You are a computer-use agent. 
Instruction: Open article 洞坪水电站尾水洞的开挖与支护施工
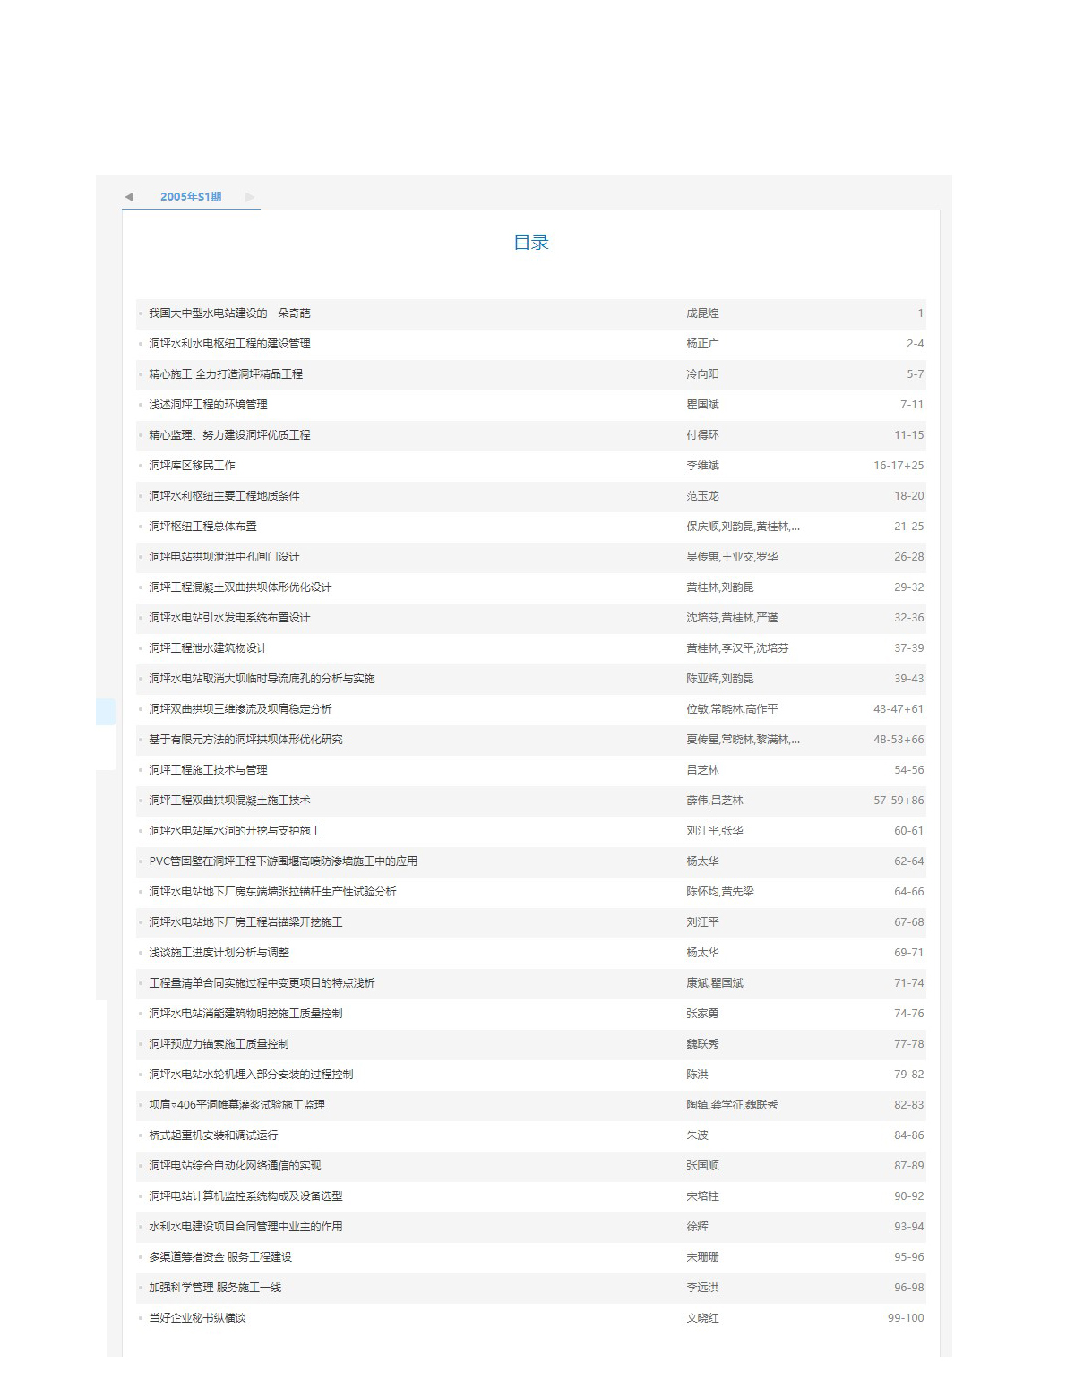tap(235, 831)
